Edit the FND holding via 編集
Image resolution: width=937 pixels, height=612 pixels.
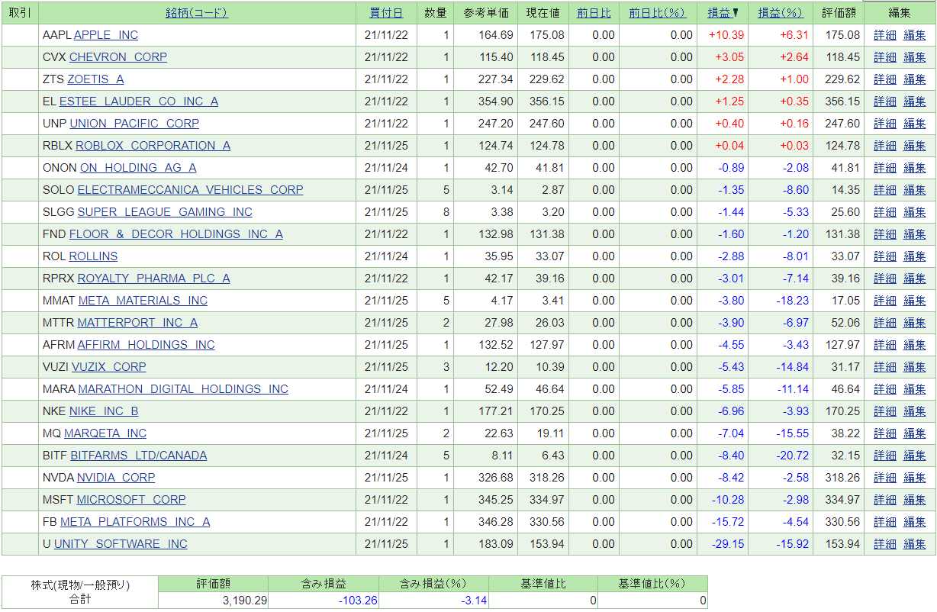click(915, 234)
